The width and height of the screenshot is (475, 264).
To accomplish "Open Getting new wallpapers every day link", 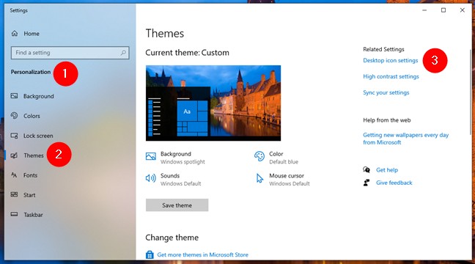I will point(405,139).
